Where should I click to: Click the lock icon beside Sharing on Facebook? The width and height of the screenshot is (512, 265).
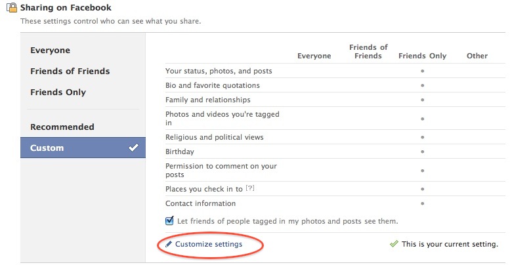(12, 7)
